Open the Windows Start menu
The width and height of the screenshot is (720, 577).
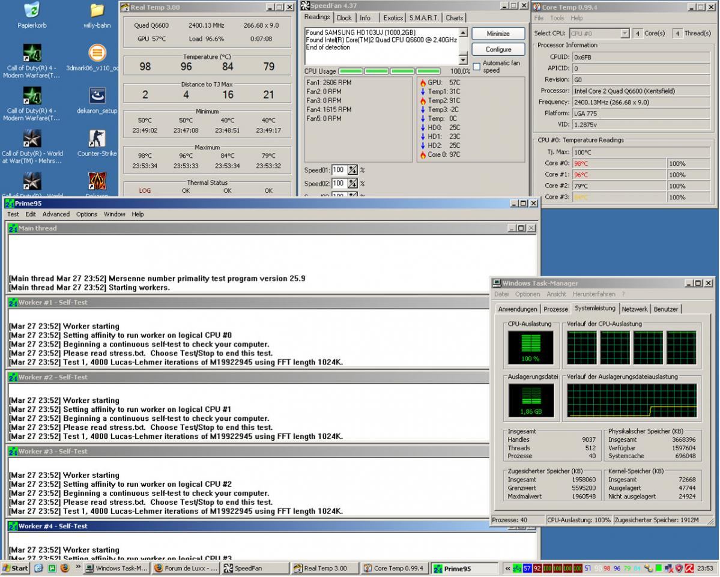(16, 568)
